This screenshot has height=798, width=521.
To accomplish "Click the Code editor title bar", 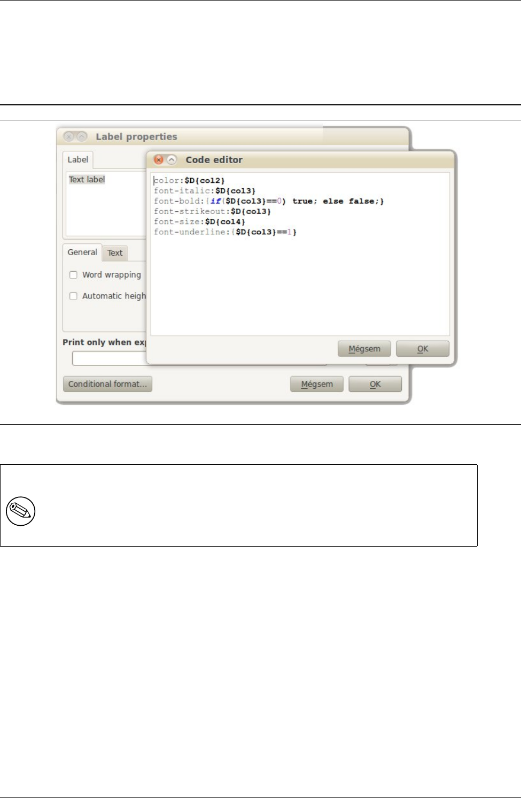I will [x=301, y=159].
